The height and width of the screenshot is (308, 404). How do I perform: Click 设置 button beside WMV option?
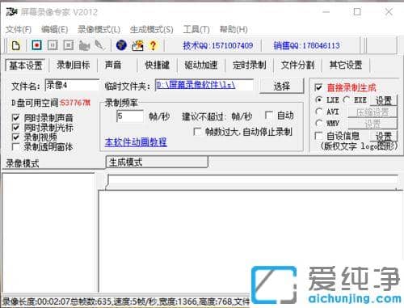372,124
